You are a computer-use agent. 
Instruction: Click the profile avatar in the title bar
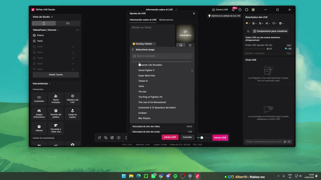pos(253,10)
